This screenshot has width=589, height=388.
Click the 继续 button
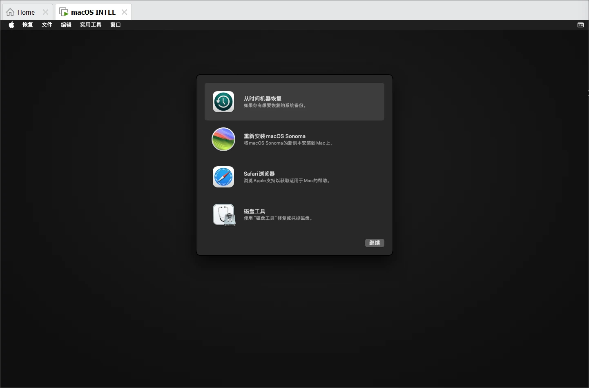tap(375, 243)
